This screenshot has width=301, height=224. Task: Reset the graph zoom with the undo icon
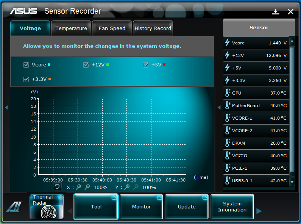point(57,186)
